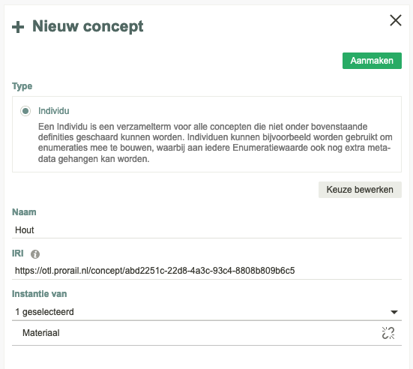The image size is (413, 369).
Task: Click the Individu label text
Action: pyautogui.click(x=54, y=111)
